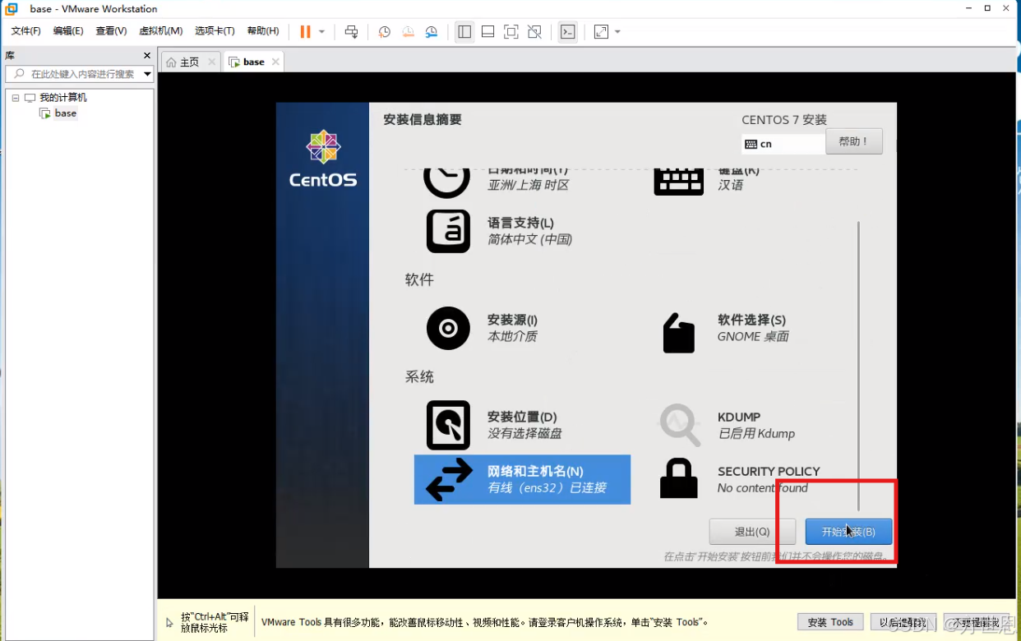Viewport: 1021px width, 641px height.
Task: Open the 帮助(H) menu
Action: tap(262, 31)
